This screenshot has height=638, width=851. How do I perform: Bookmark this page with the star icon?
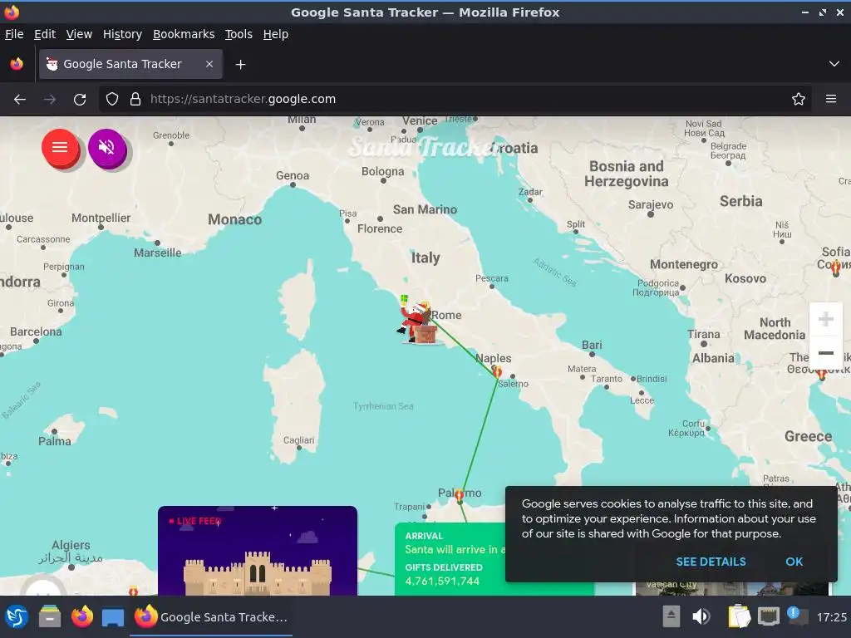[x=799, y=100]
